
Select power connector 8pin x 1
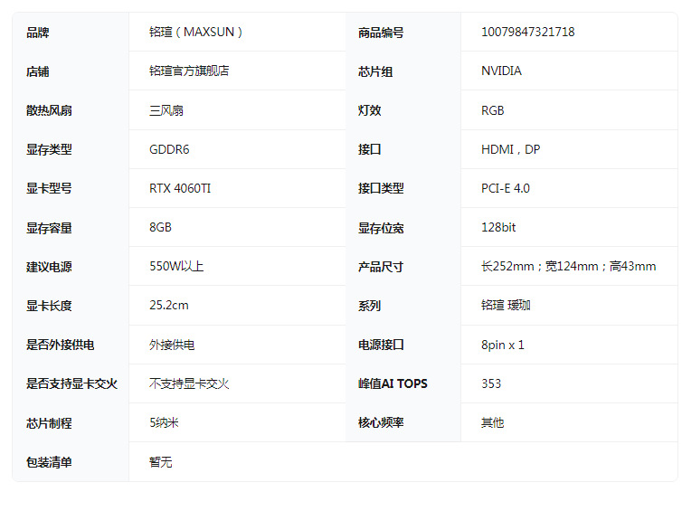pyautogui.click(x=502, y=345)
